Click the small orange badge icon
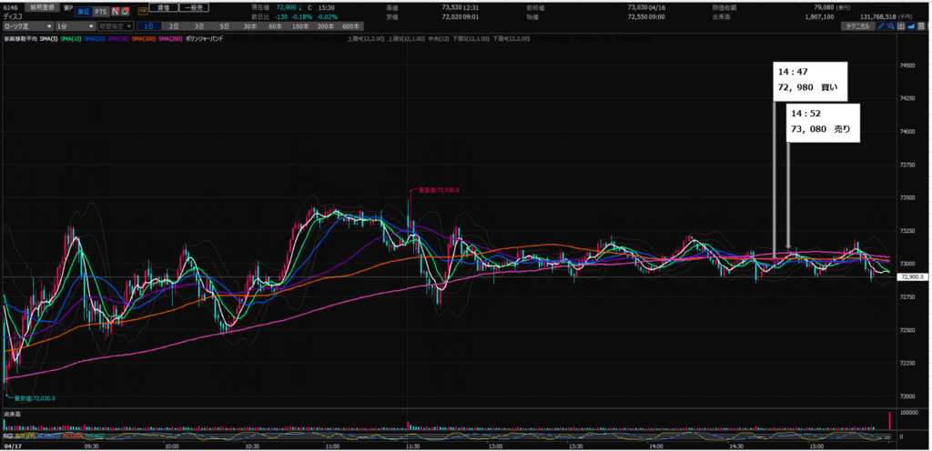Screen dimensions: 932x451 [x=143, y=7]
